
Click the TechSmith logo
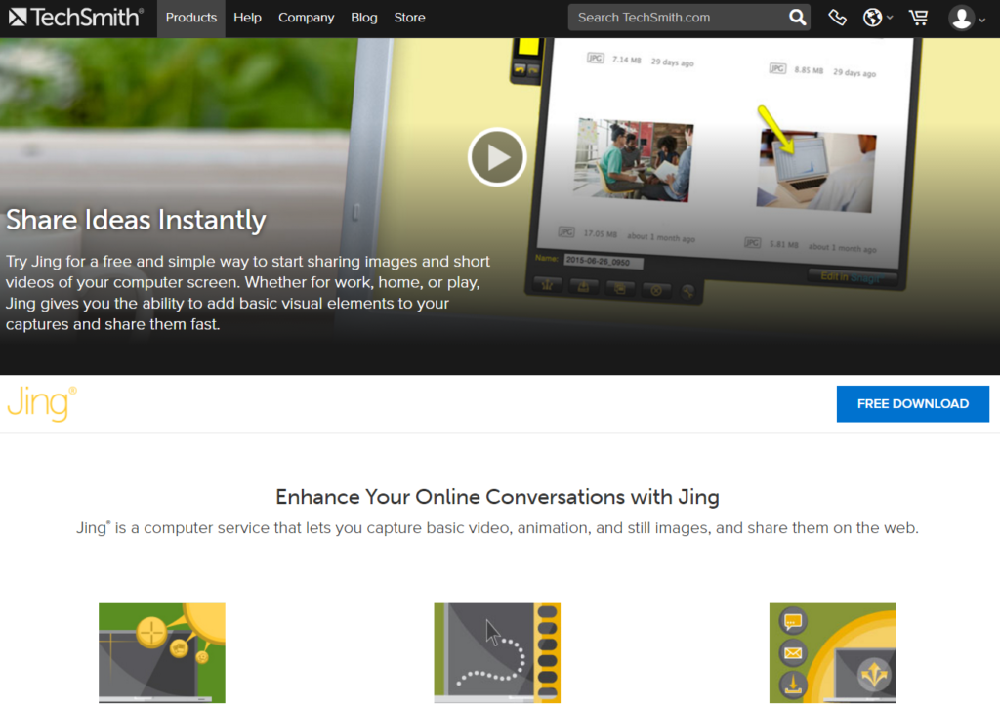(76, 18)
